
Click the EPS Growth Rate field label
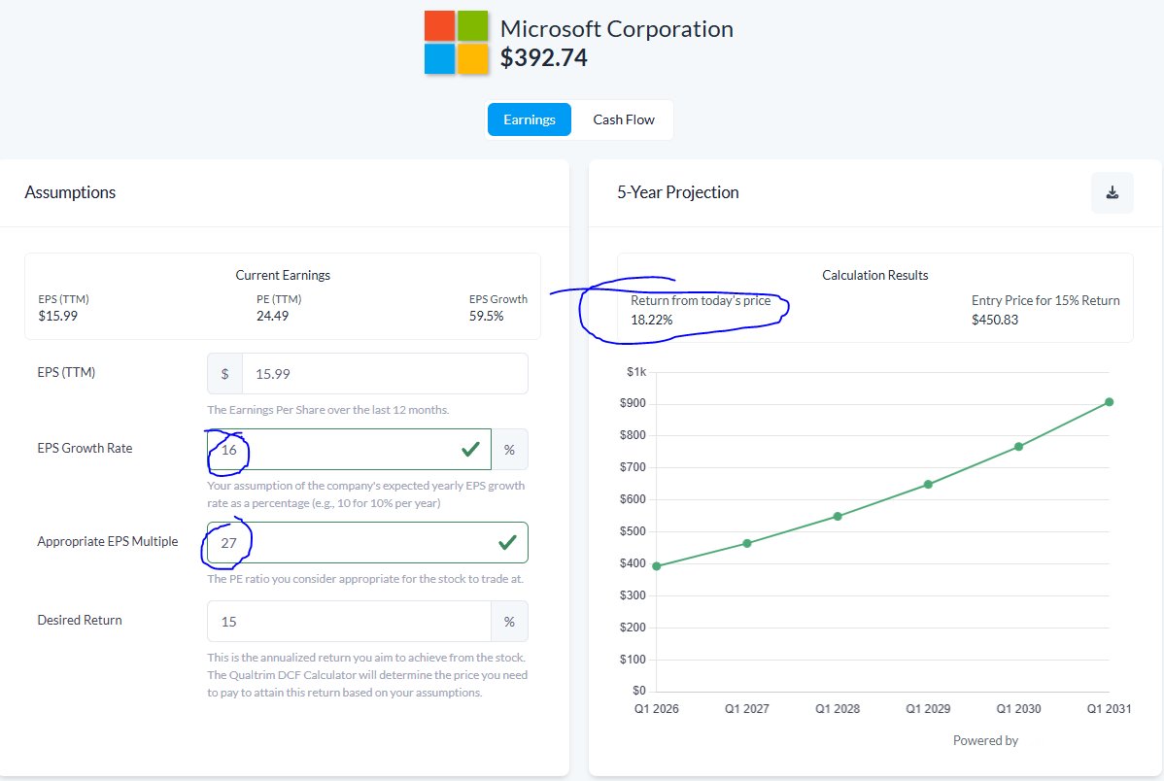(x=85, y=449)
